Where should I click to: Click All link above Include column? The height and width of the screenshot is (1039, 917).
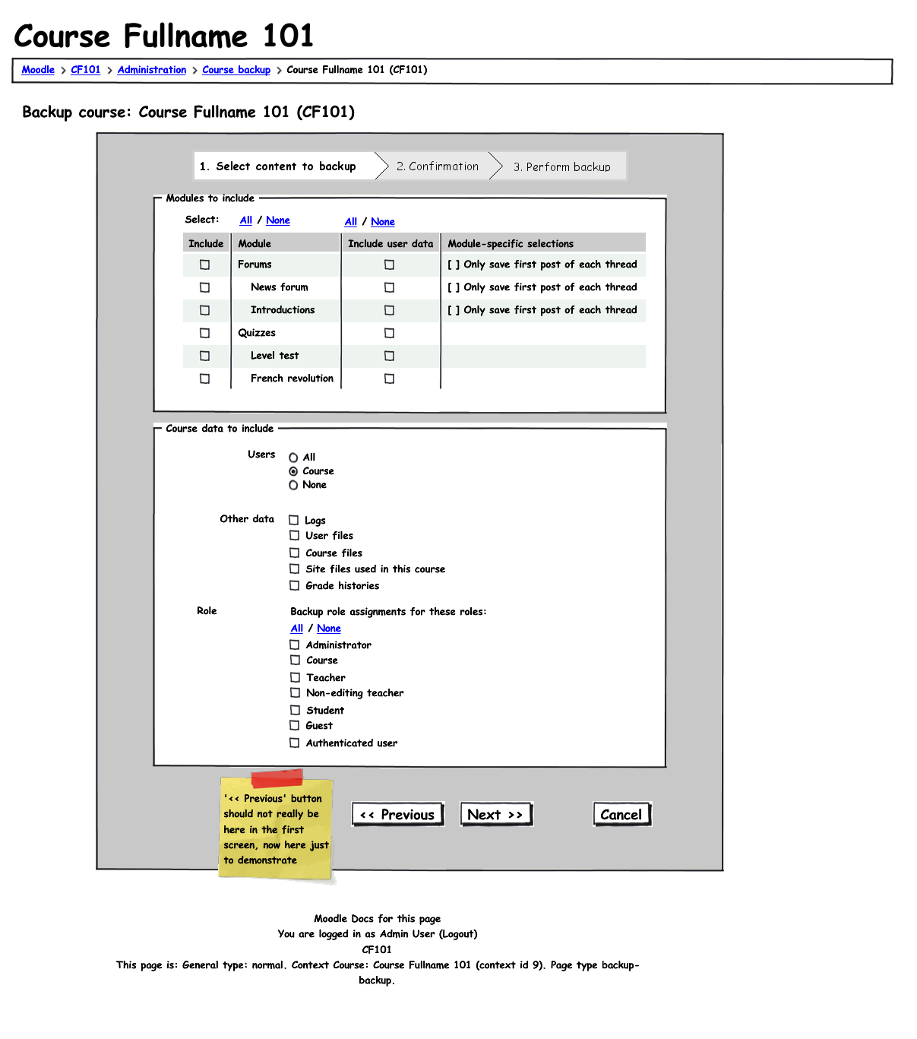[246, 220]
